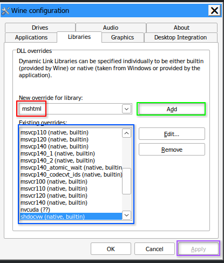Click the Edit... button
Image resolution: width=224 pixels, height=263 pixels.
[172, 134]
